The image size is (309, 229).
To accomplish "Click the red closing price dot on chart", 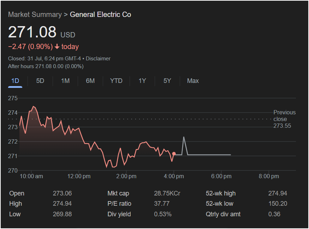I will 174,153.
